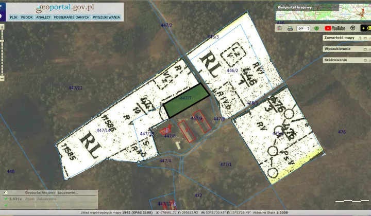
Task: Click the EPSG 2180 coordinate system text
Action: point(137,213)
